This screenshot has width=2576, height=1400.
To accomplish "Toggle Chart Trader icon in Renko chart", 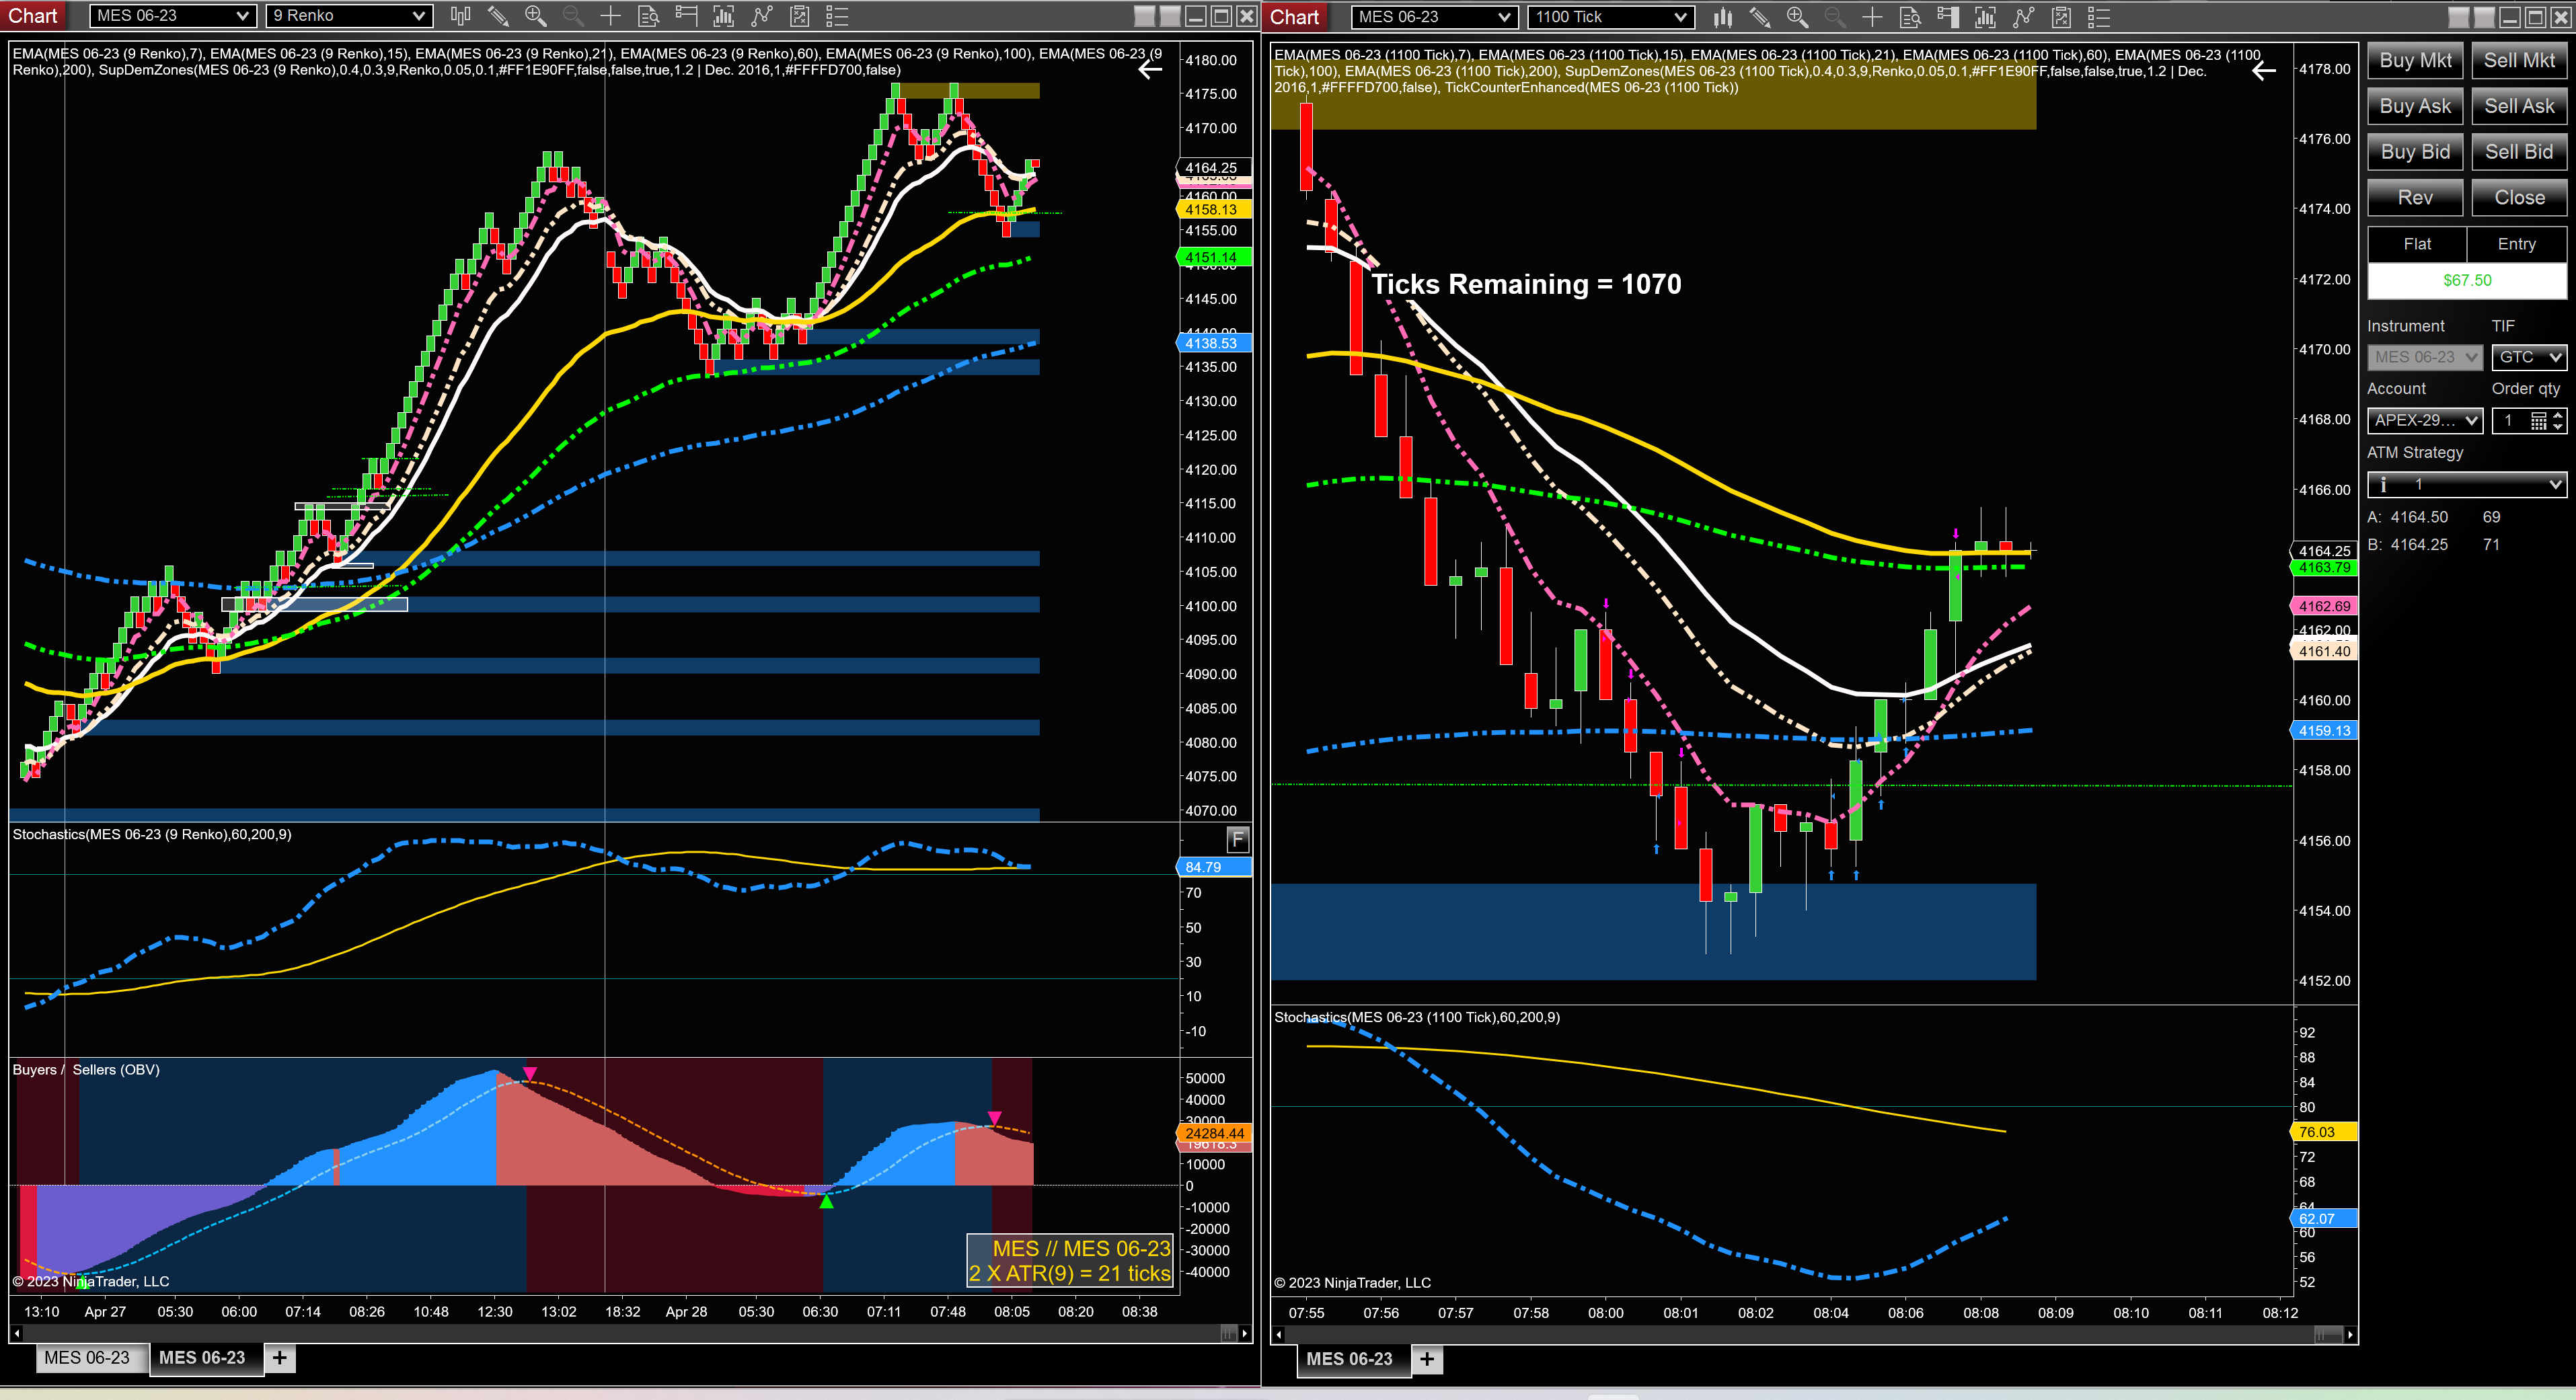I will [x=686, y=16].
